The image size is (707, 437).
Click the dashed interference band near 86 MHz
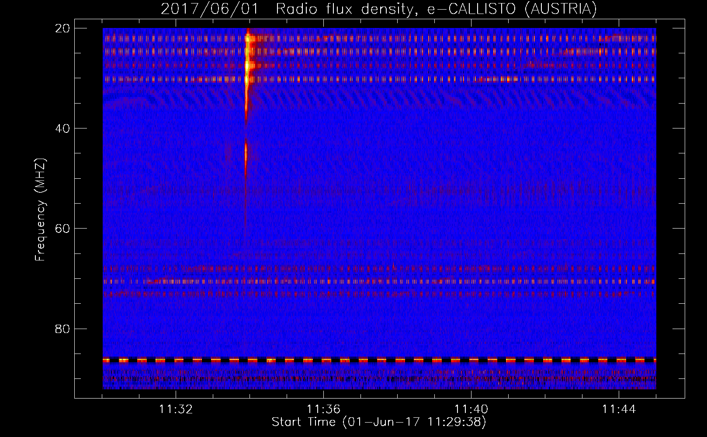point(379,360)
